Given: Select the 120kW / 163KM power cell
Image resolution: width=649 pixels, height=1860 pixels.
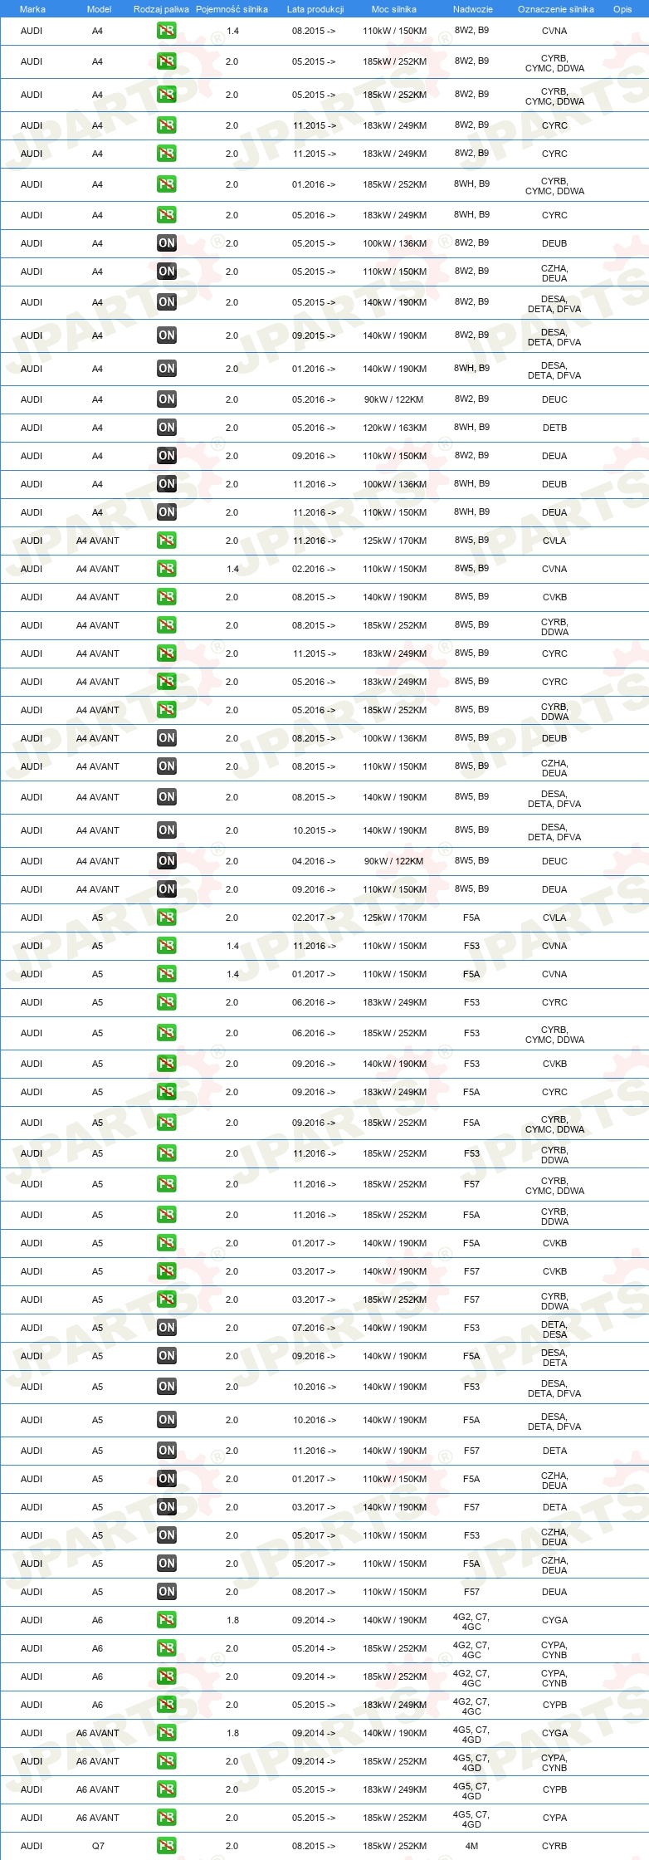Looking at the screenshot, I should (394, 428).
